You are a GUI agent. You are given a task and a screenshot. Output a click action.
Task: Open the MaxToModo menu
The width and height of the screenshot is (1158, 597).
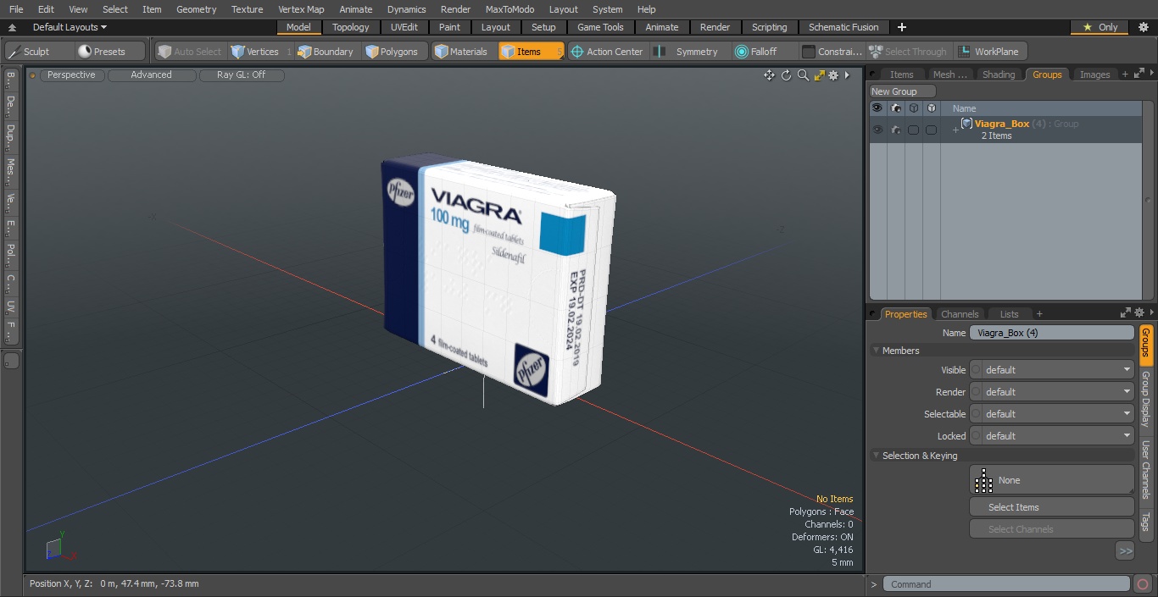(509, 9)
